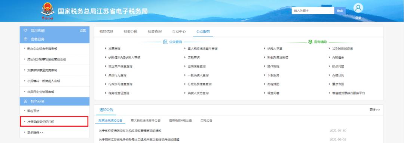This screenshot has width=404, height=143.
Task: Open 跨区域涉税事项报验管理套餐
Action: [x=46, y=59]
